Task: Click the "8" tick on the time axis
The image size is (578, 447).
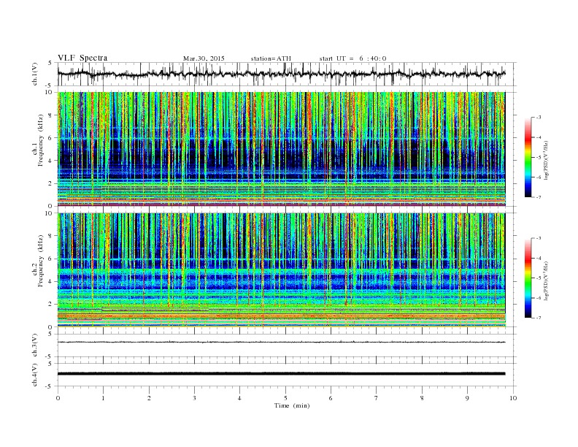Action: (x=422, y=398)
